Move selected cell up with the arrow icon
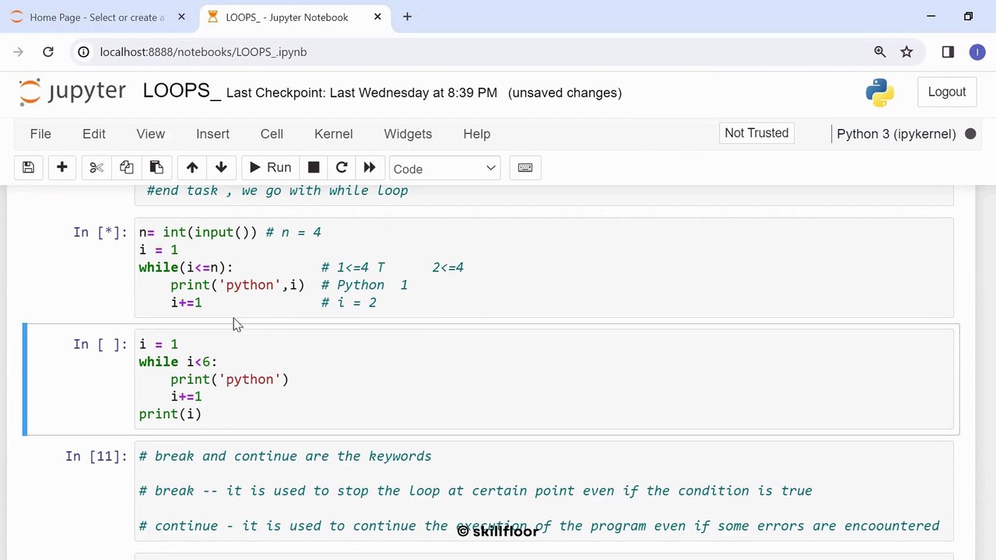This screenshot has height=560, width=996. point(192,168)
